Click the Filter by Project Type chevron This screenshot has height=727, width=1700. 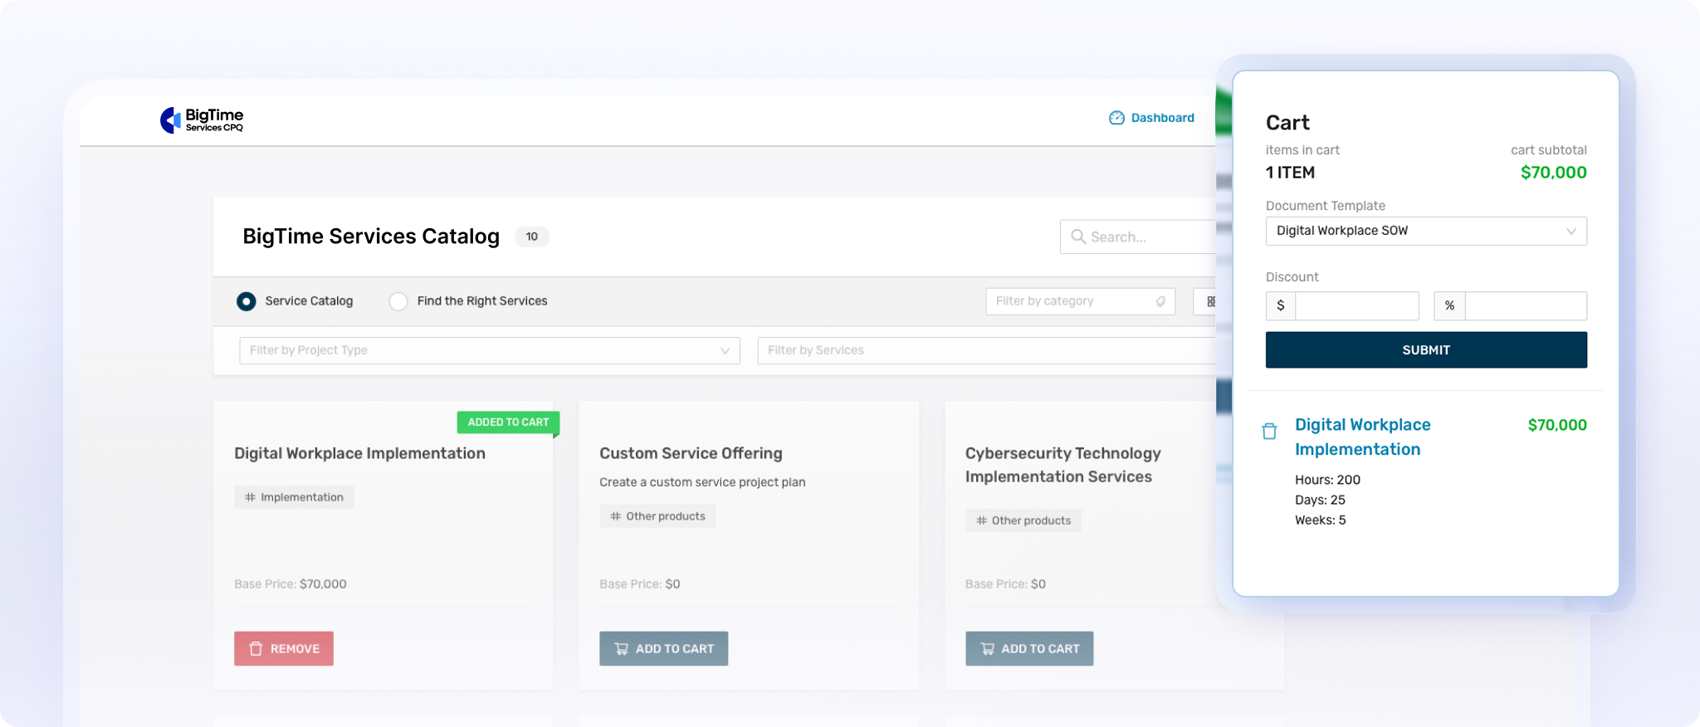tap(725, 351)
